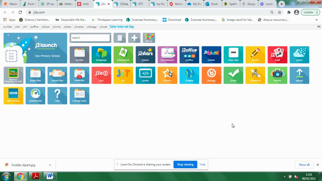Click the j2launch search field
Viewport: 322px width, 181px height.
[x=90, y=38]
